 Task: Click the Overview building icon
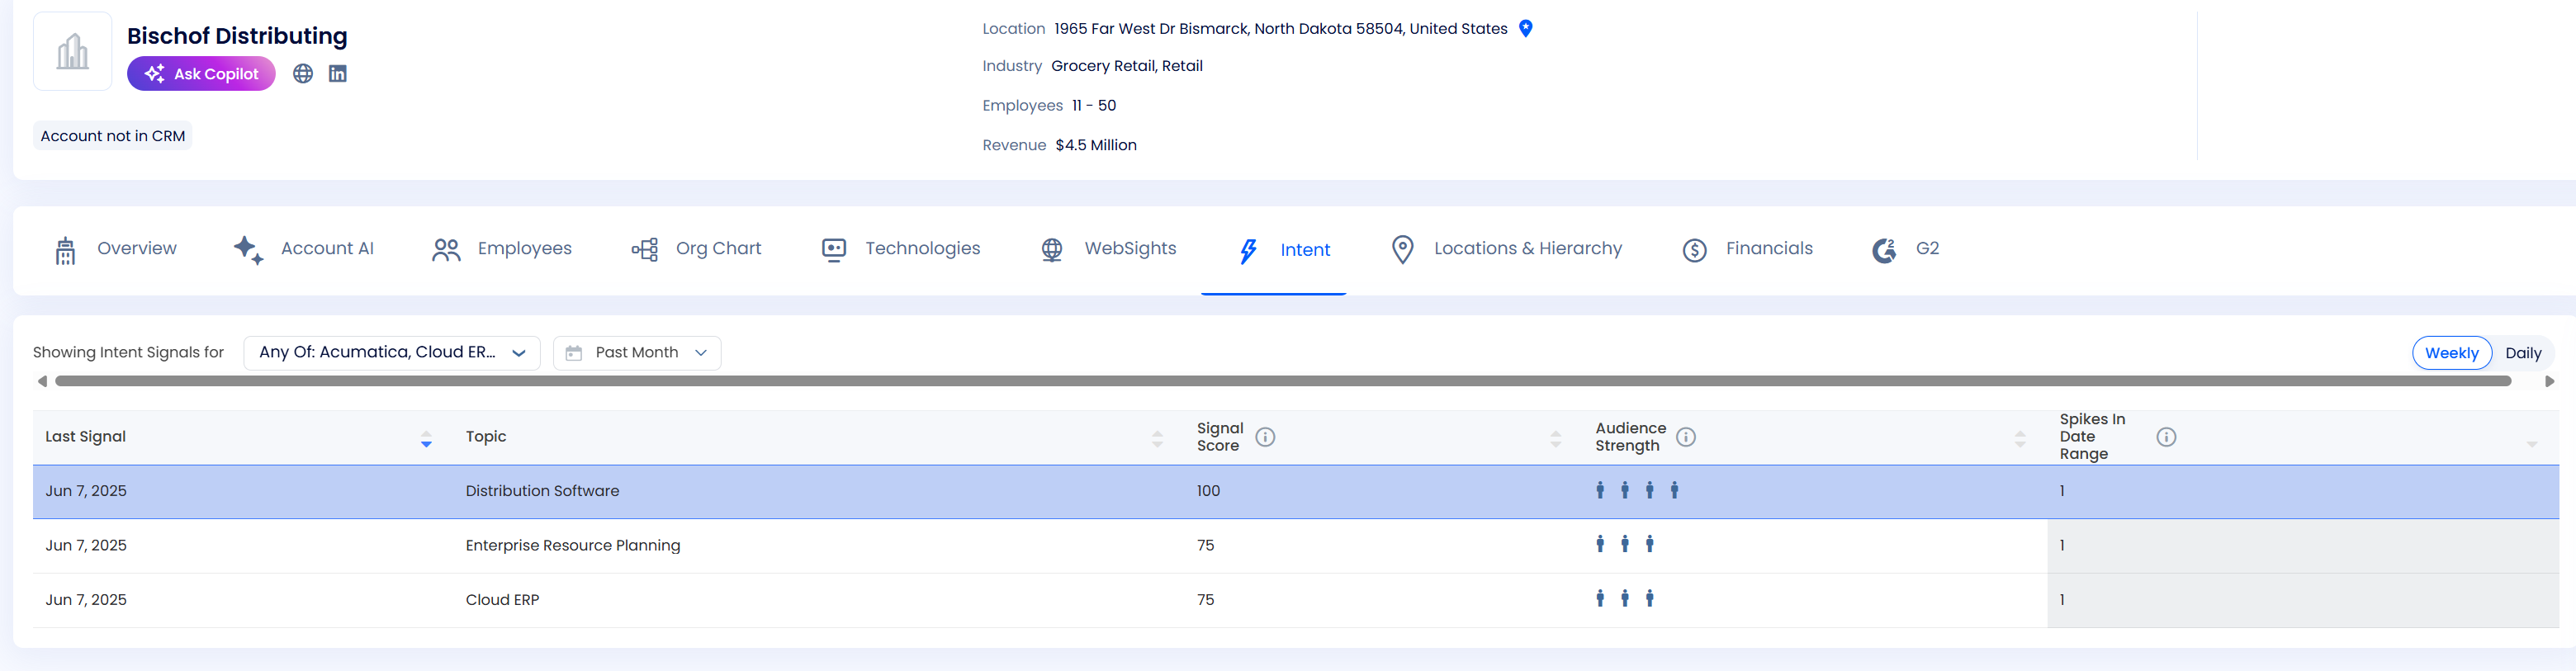pos(66,250)
